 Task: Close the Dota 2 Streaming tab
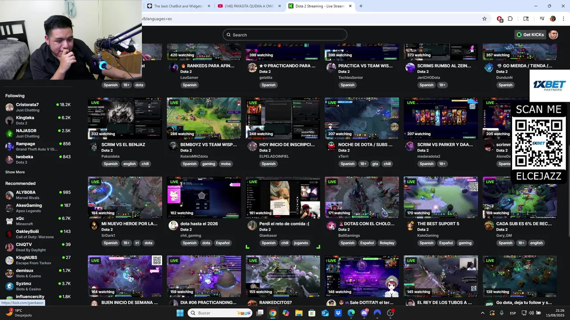350,6
